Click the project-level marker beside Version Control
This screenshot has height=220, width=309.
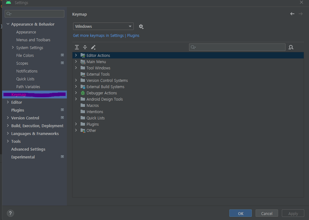pyautogui.click(x=62, y=118)
